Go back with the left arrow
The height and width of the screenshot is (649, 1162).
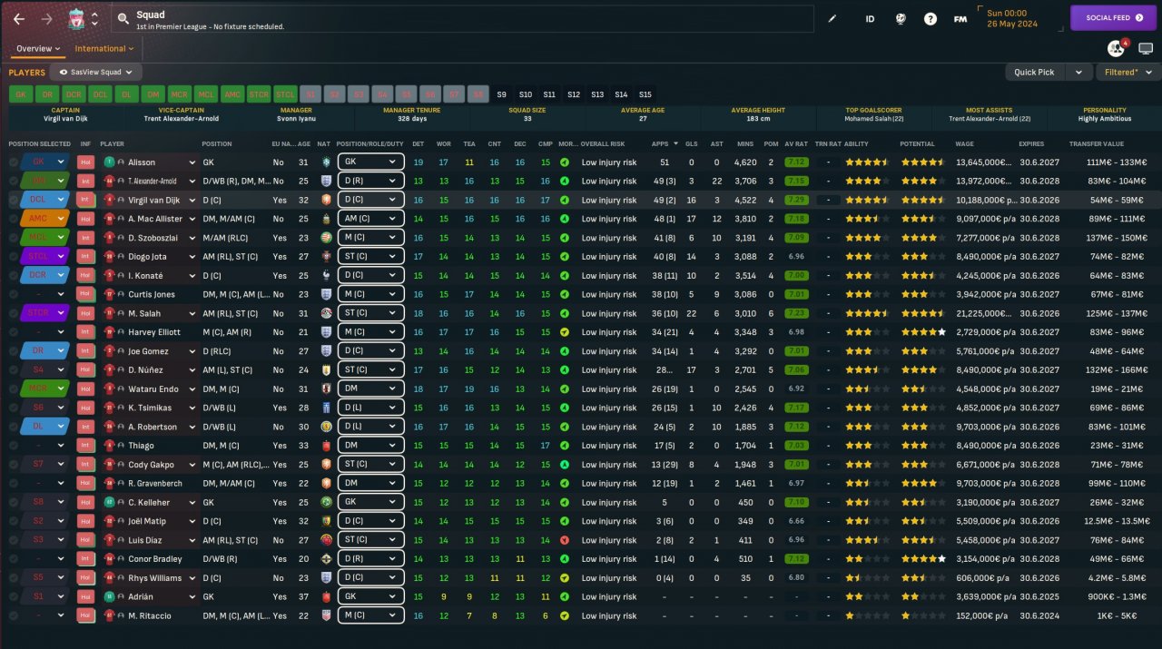pyautogui.click(x=19, y=18)
